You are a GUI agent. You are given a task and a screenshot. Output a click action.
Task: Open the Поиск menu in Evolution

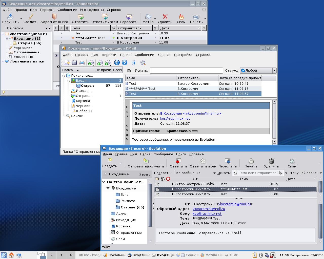point(181,154)
